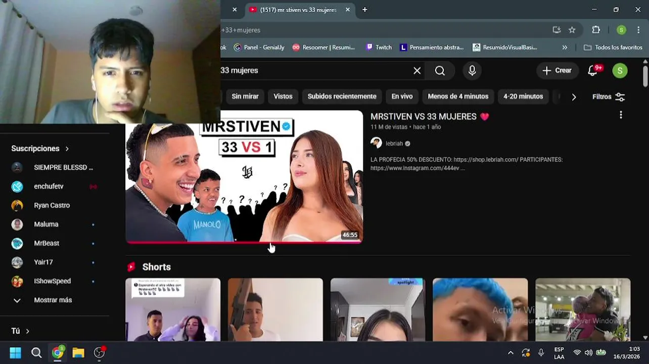Screen dimensions: 649x364
Task: Activate voice search microphone icon
Action: click(472, 71)
